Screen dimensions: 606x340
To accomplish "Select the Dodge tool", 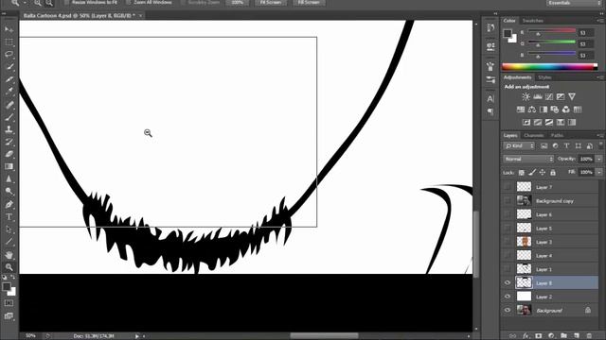I will pyautogui.click(x=9, y=192).
